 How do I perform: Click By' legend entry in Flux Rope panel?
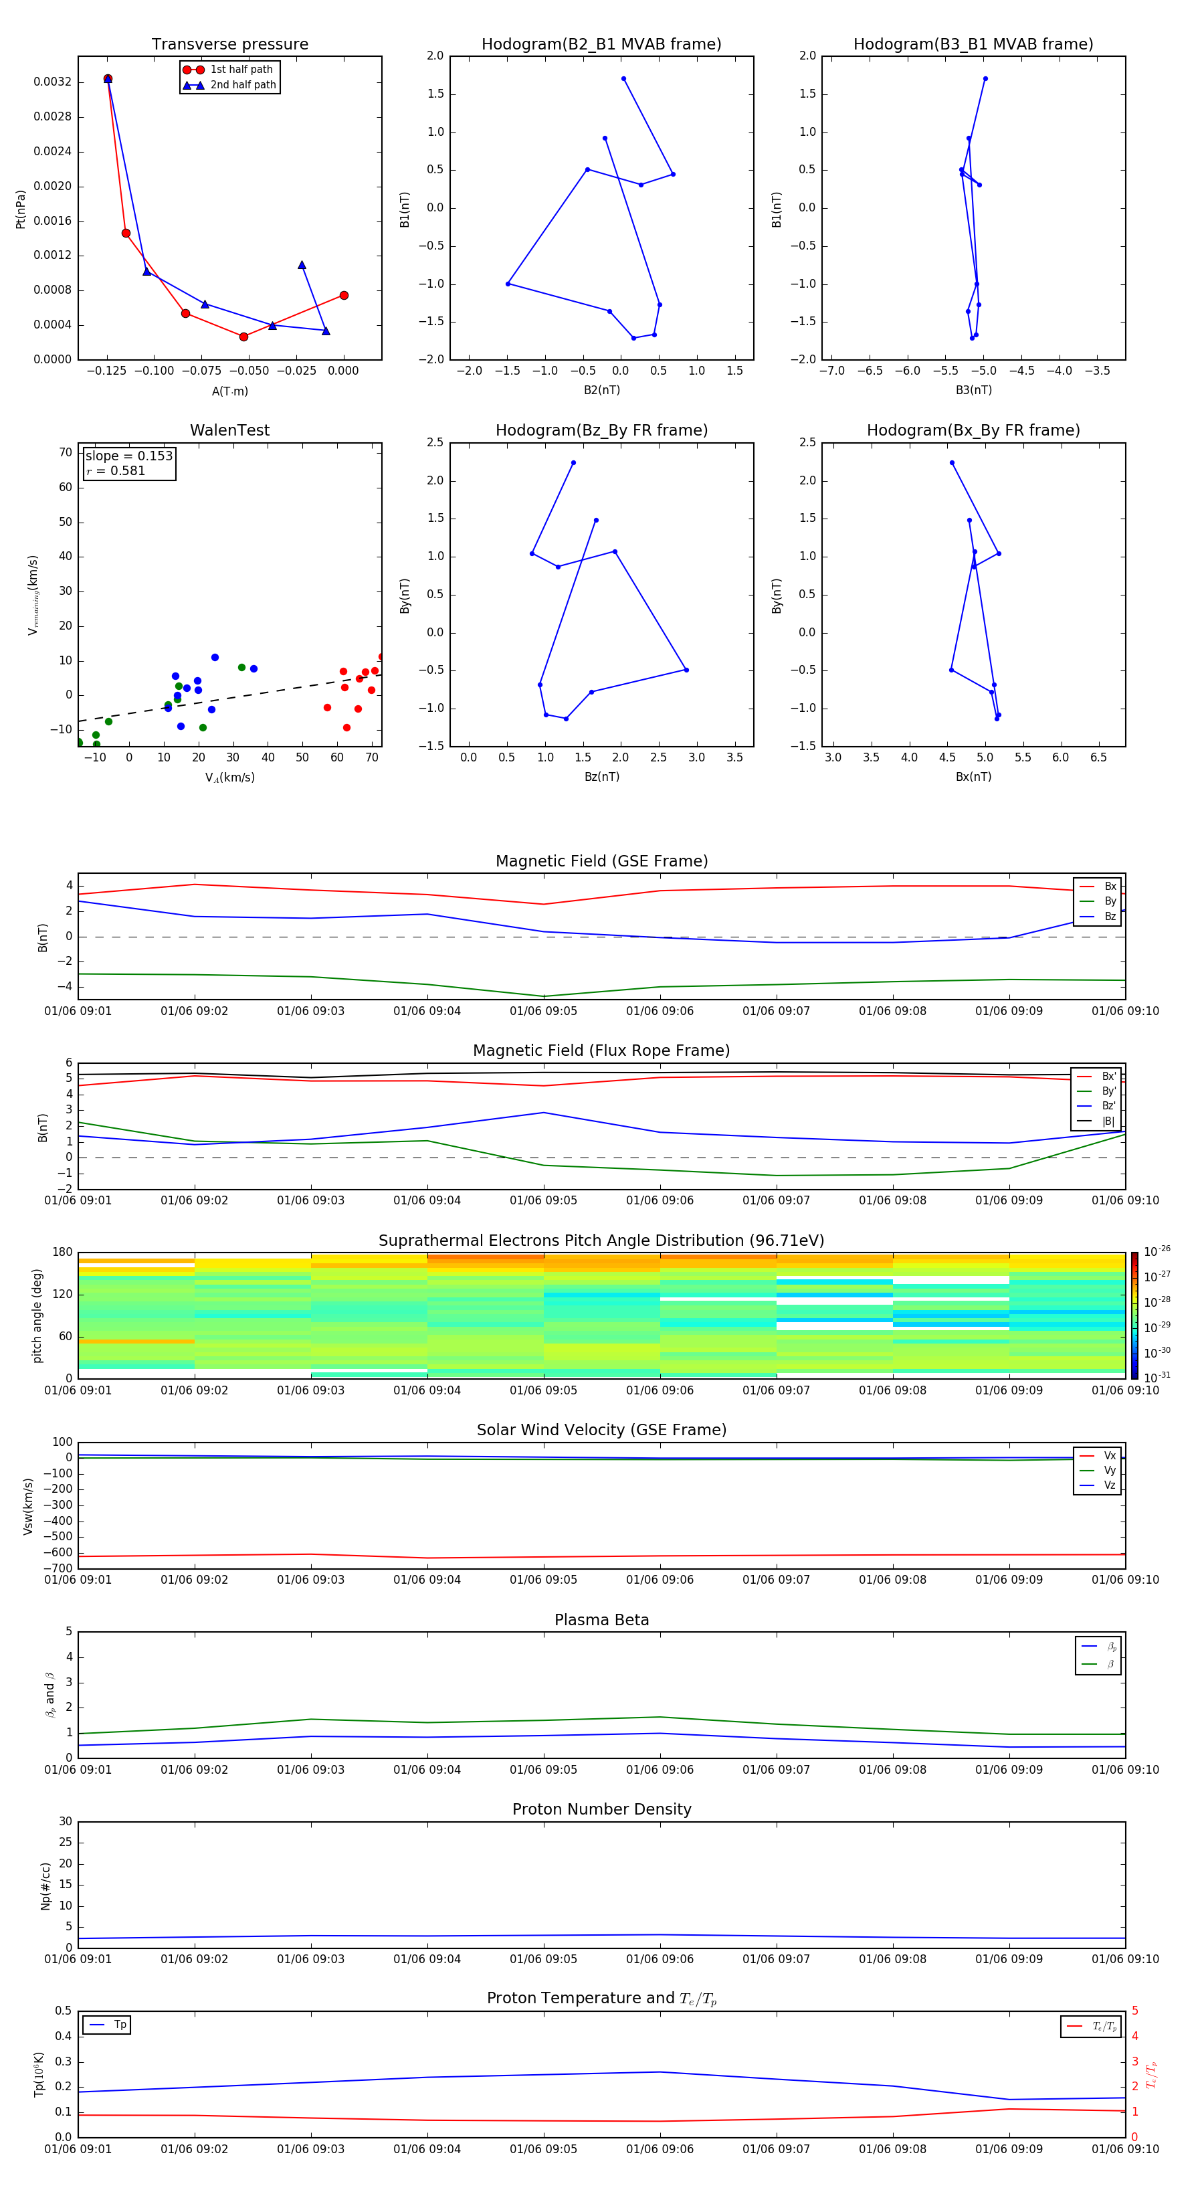(1097, 1091)
